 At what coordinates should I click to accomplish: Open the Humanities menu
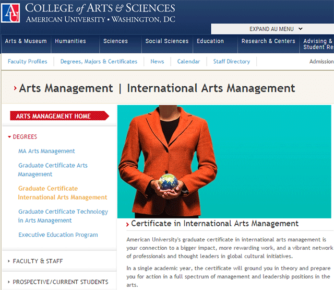70,41
